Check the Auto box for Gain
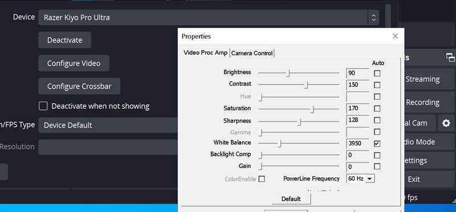This screenshot has width=456, height=212. click(377, 167)
